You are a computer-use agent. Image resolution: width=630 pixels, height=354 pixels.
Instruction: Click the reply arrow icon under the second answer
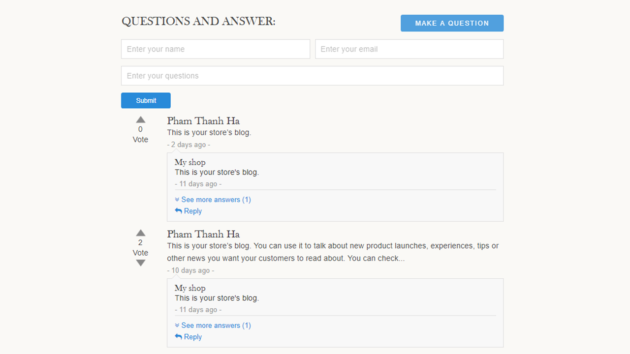178,336
